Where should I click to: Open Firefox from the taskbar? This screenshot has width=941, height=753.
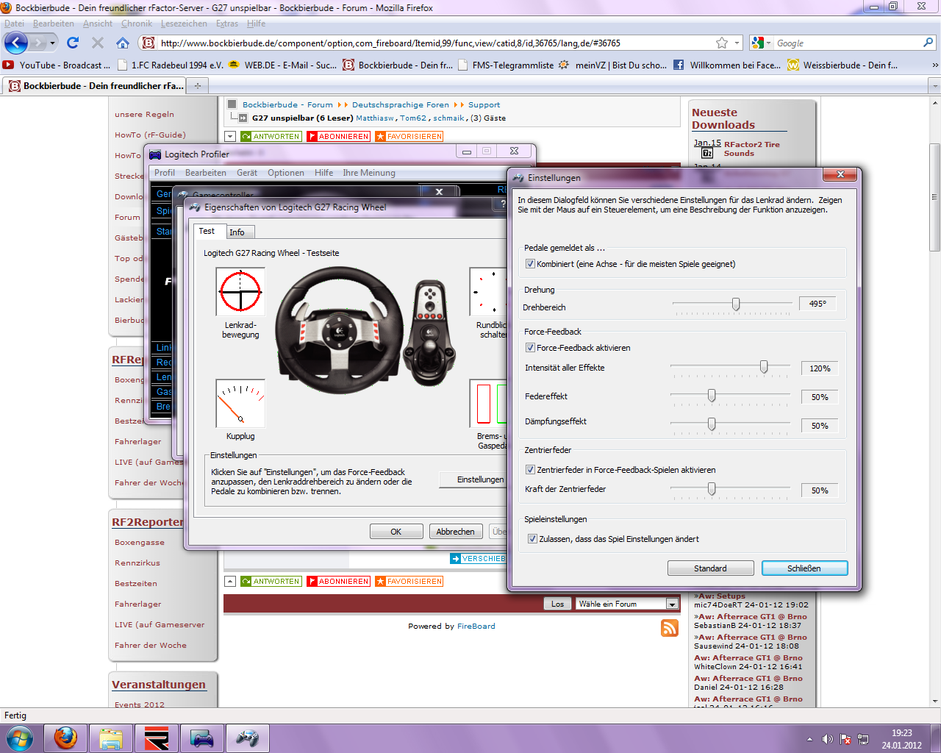pos(65,738)
